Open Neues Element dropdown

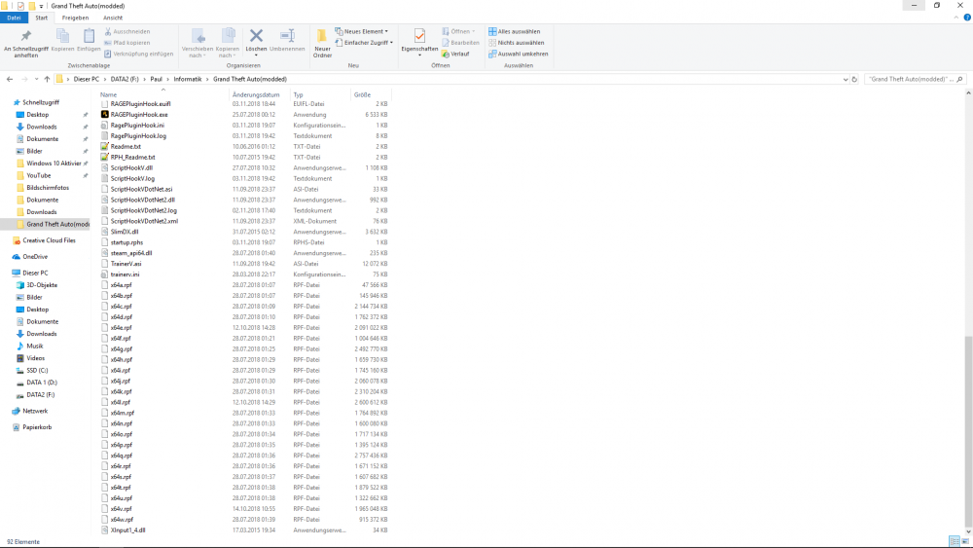click(x=361, y=31)
